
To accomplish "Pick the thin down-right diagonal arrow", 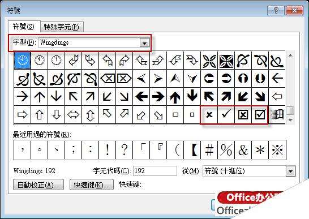I will tap(125, 97).
